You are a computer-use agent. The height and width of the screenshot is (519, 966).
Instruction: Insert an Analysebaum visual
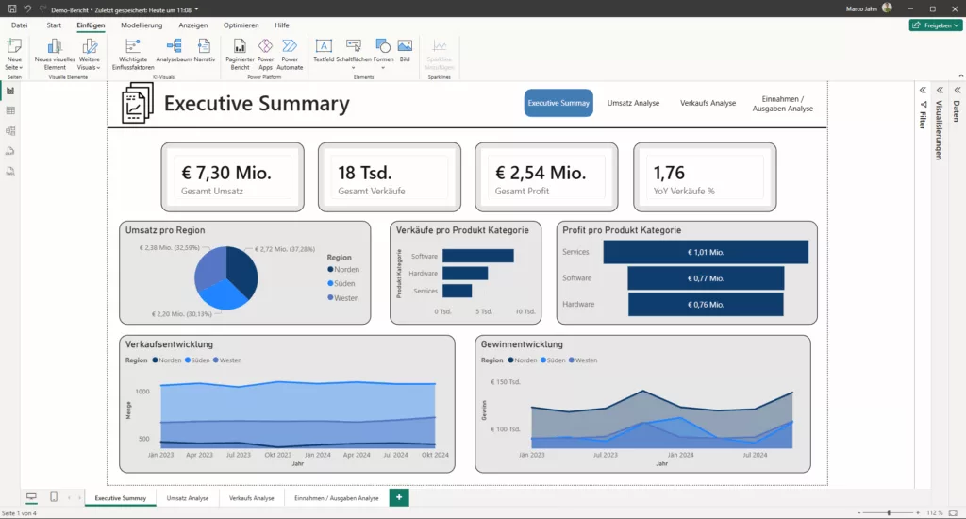click(175, 46)
